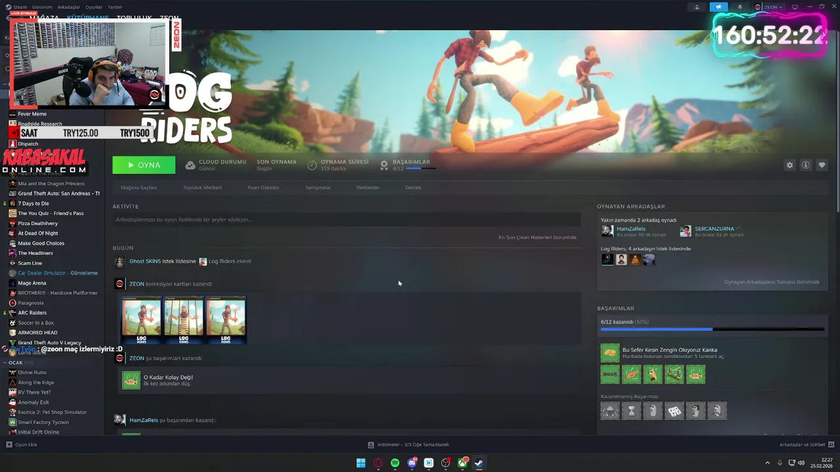Open friends icon in top bar

click(697, 7)
